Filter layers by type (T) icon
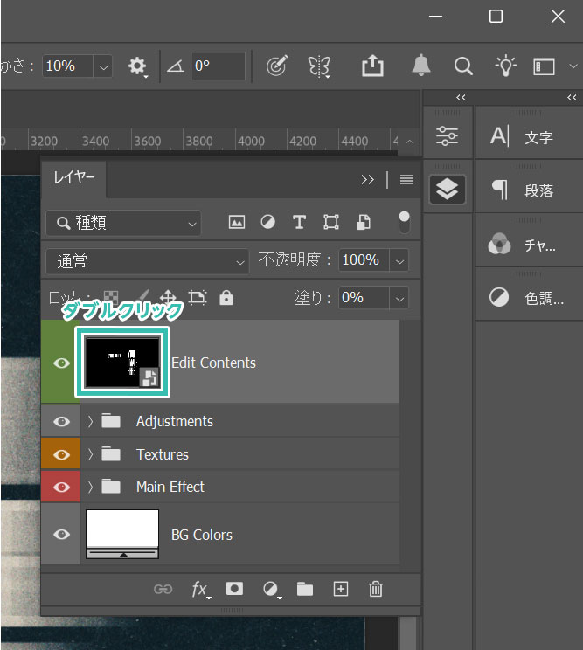 coord(299,222)
